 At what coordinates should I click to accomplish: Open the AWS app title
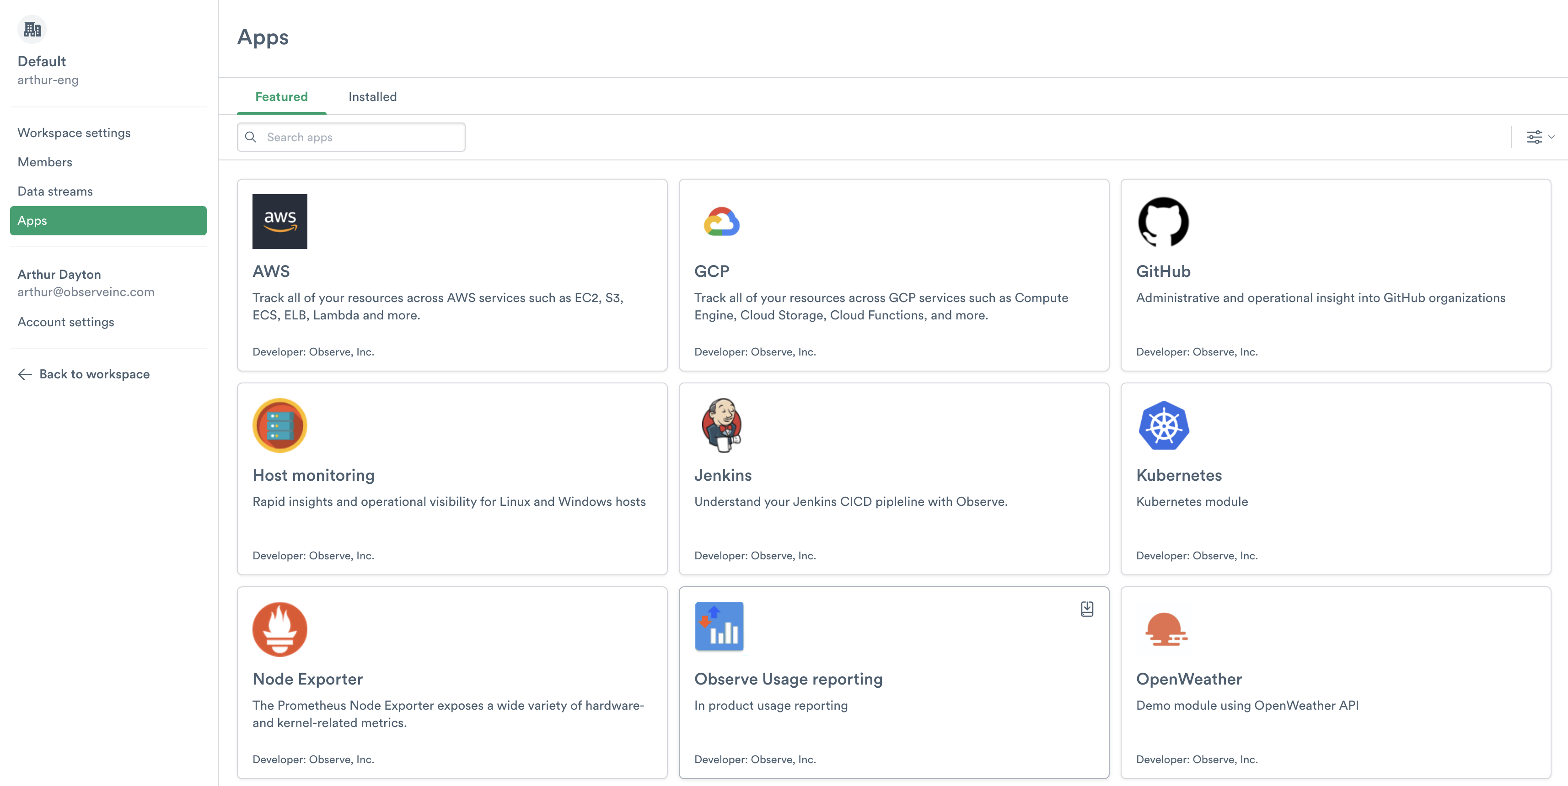271,271
